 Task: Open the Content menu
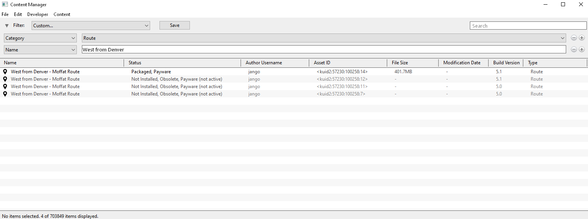pos(62,14)
